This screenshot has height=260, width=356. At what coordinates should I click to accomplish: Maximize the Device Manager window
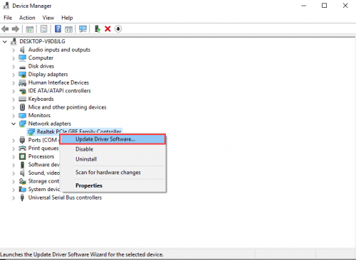click(324, 6)
